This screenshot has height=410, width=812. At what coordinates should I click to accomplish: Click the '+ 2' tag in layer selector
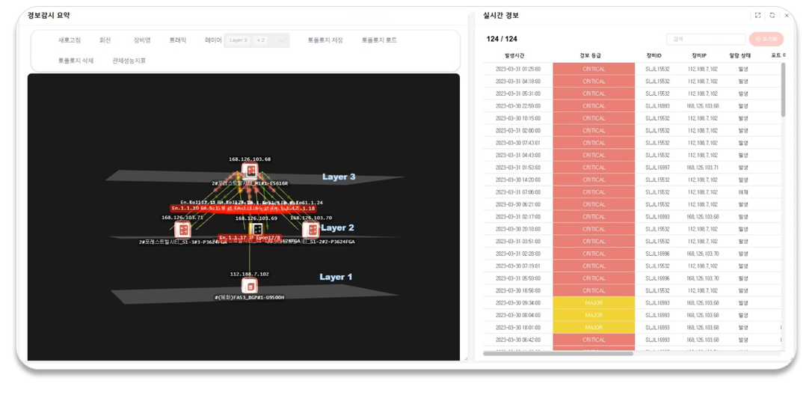coord(260,40)
